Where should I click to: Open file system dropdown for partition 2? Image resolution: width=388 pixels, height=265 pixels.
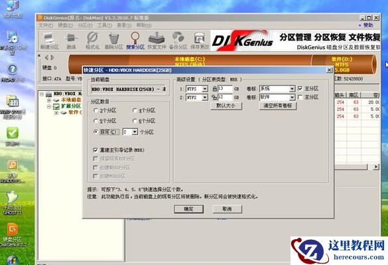(205, 98)
